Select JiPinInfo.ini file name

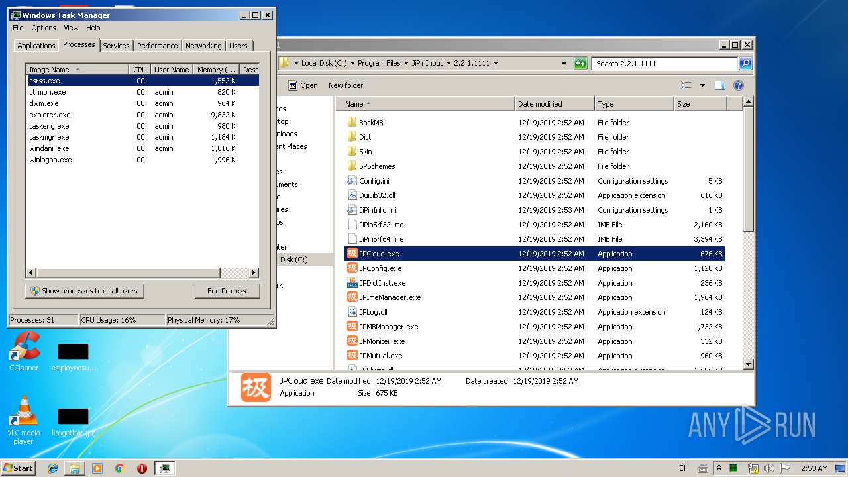click(378, 210)
